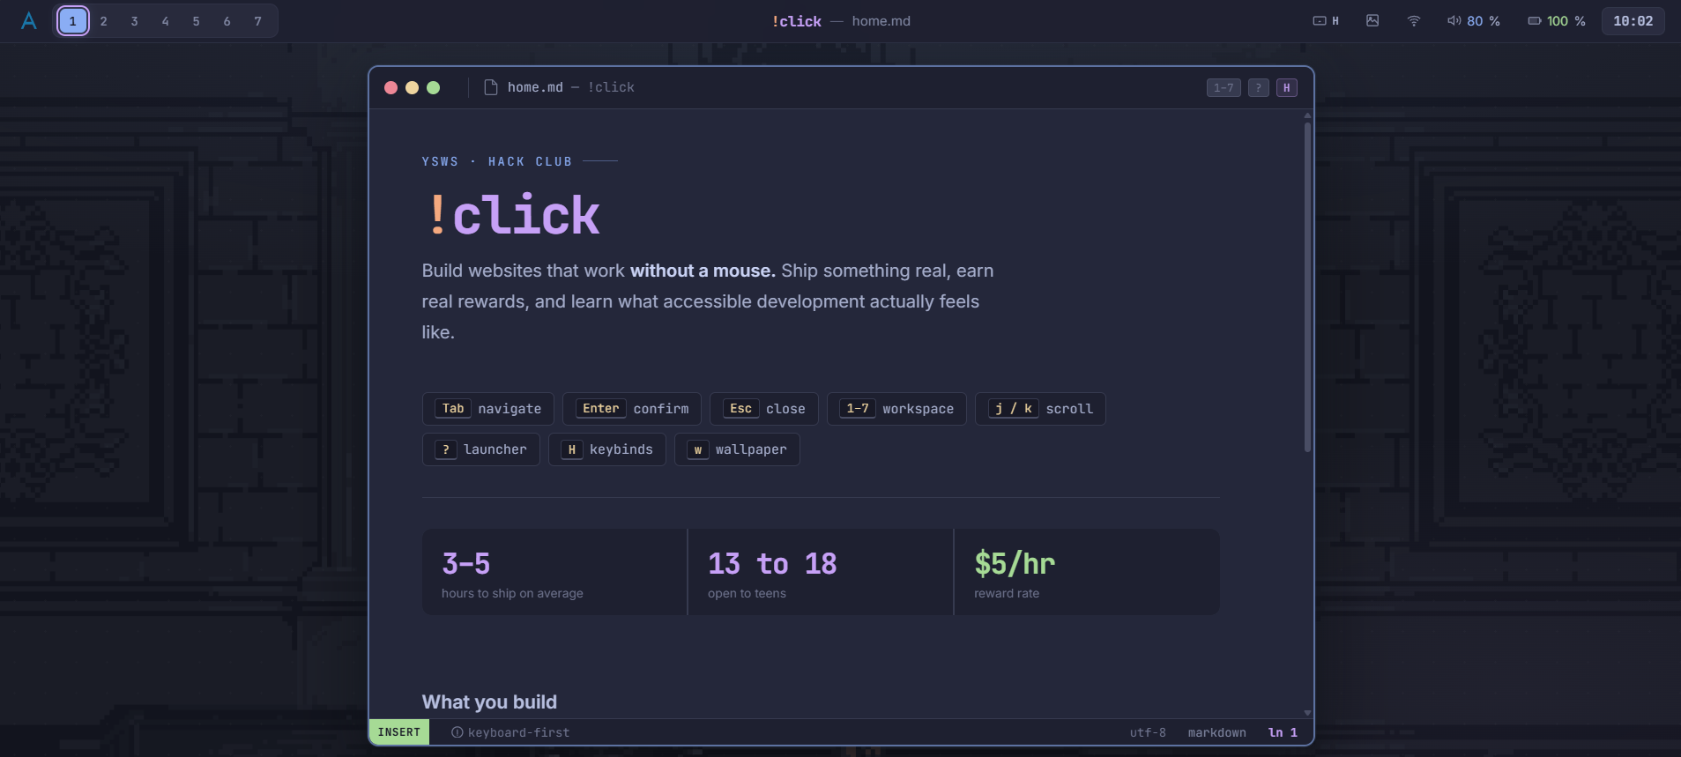Click the yellow minimize window dot
Image resolution: width=1681 pixels, height=757 pixels.
(x=412, y=87)
